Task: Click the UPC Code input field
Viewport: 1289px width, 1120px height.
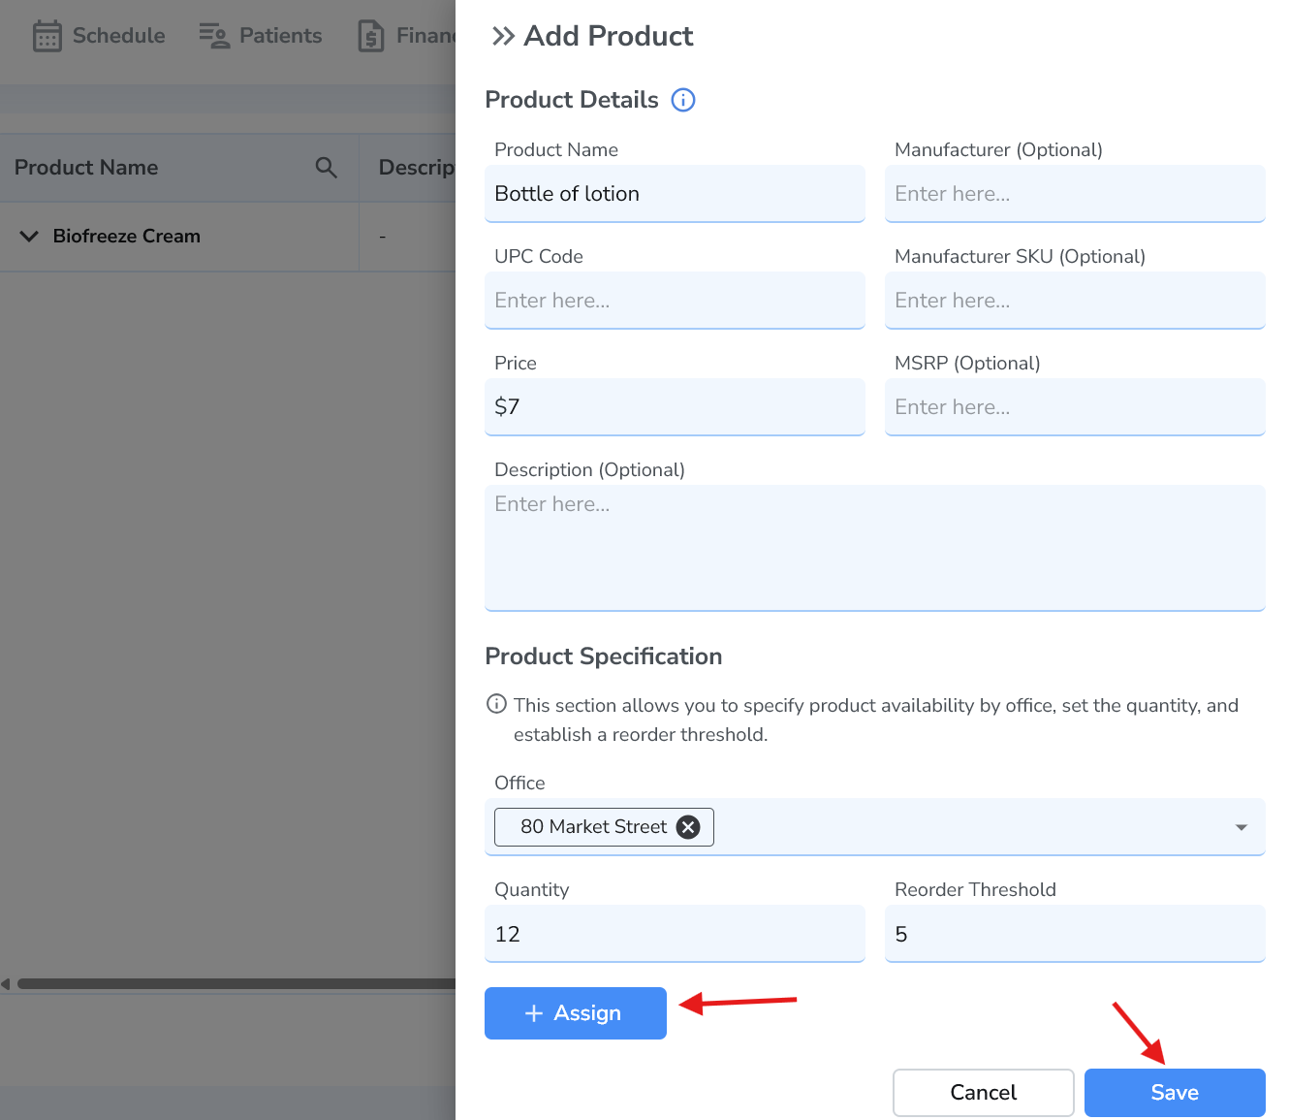Action: pyautogui.click(x=675, y=301)
